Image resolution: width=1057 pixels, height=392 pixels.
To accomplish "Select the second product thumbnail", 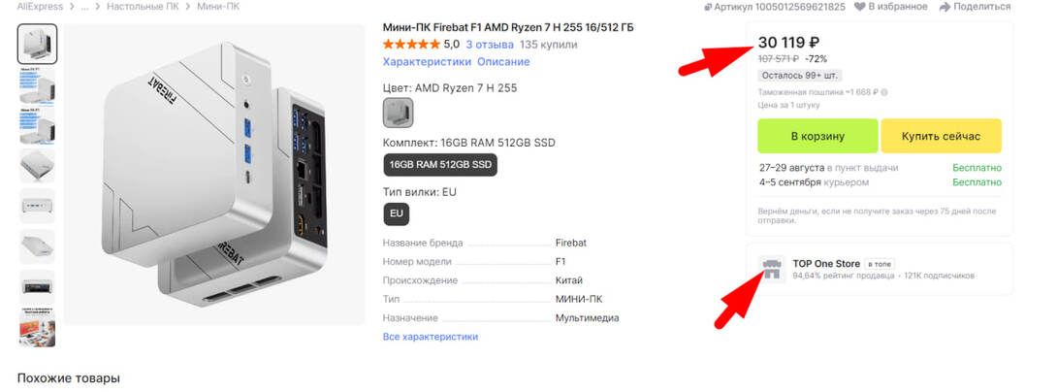I will (x=37, y=85).
